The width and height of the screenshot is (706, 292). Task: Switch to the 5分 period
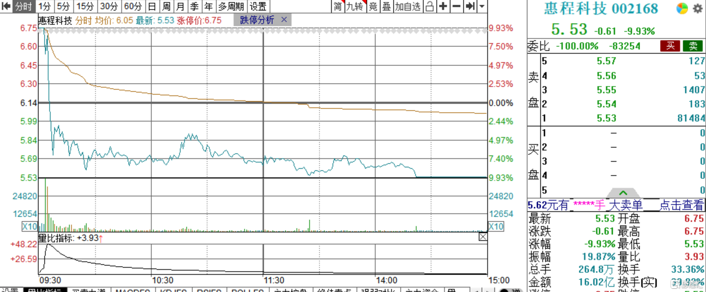(x=64, y=7)
